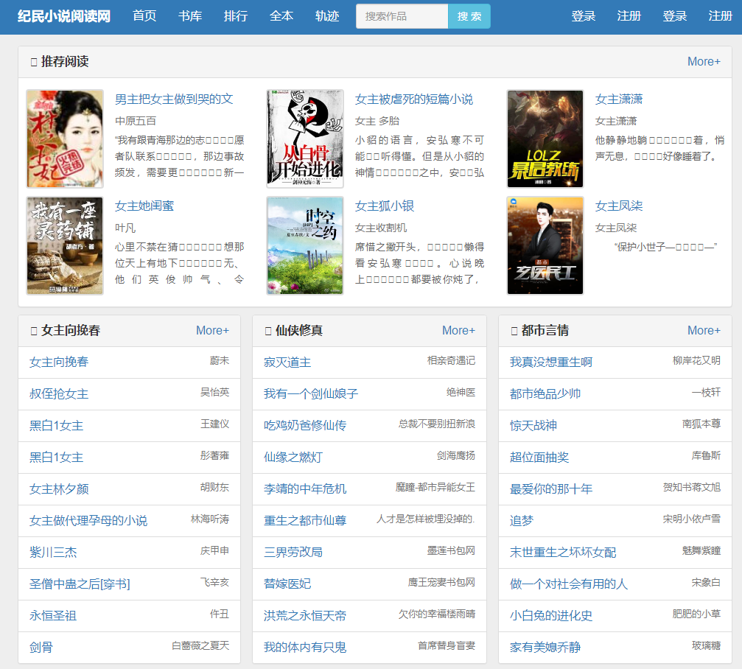Open LOLZ最昂教练 book cover thumbnail

tap(545, 139)
